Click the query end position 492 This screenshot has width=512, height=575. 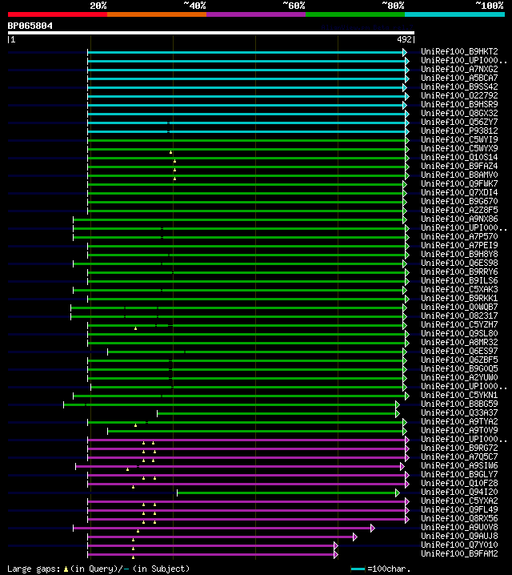point(405,39)
